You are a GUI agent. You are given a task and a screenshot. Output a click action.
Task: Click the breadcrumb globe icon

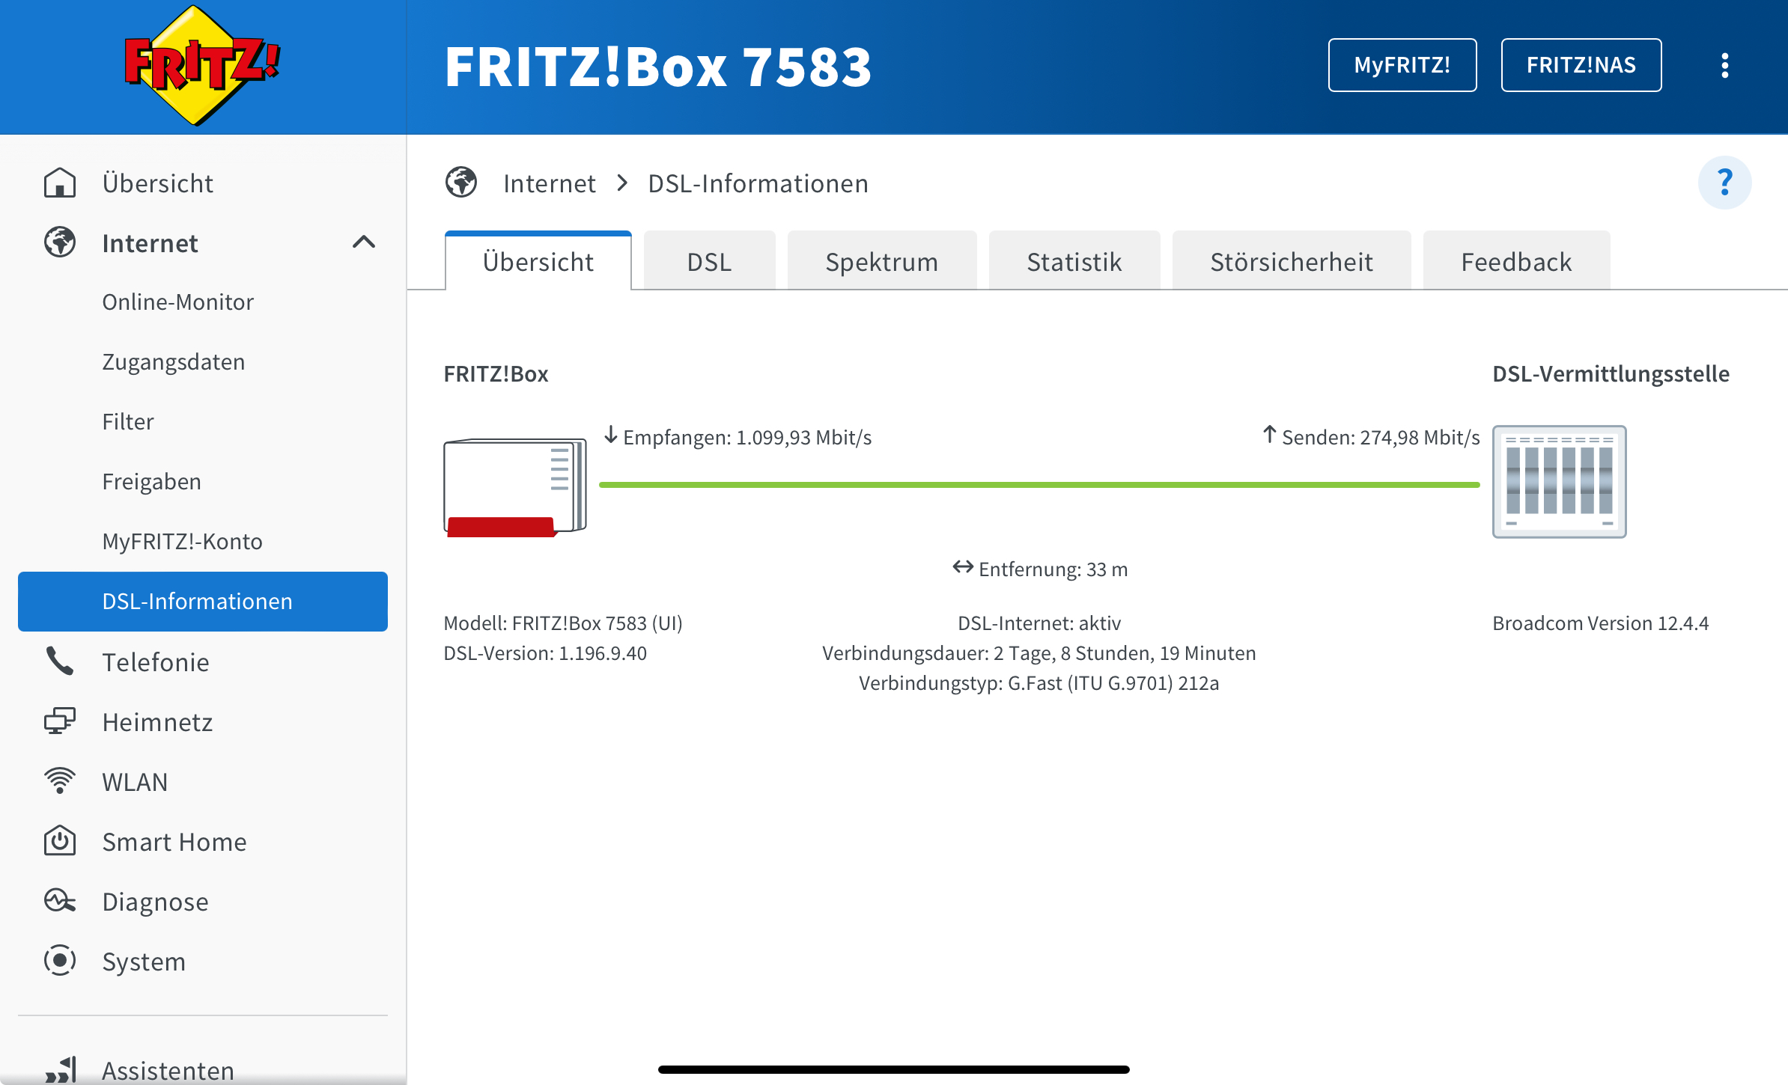pos(461,183)
